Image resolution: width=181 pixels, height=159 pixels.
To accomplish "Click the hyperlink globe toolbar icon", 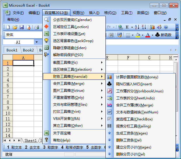I will [120, 27].
